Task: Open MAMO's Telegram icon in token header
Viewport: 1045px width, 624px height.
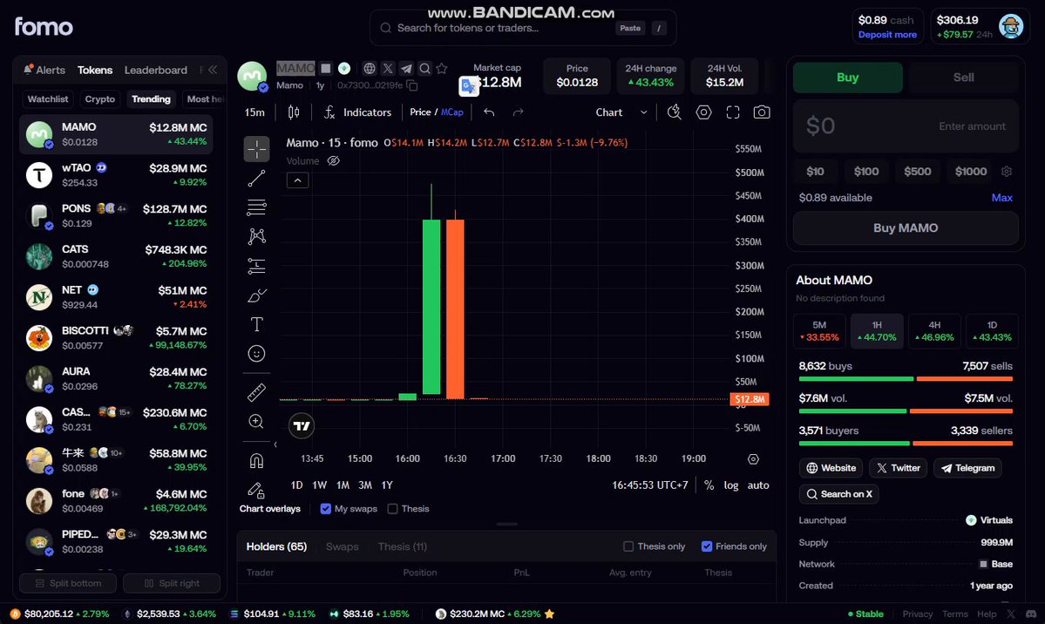Action: tap(406, 69)
